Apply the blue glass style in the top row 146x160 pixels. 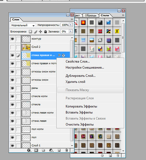point(109,22)
